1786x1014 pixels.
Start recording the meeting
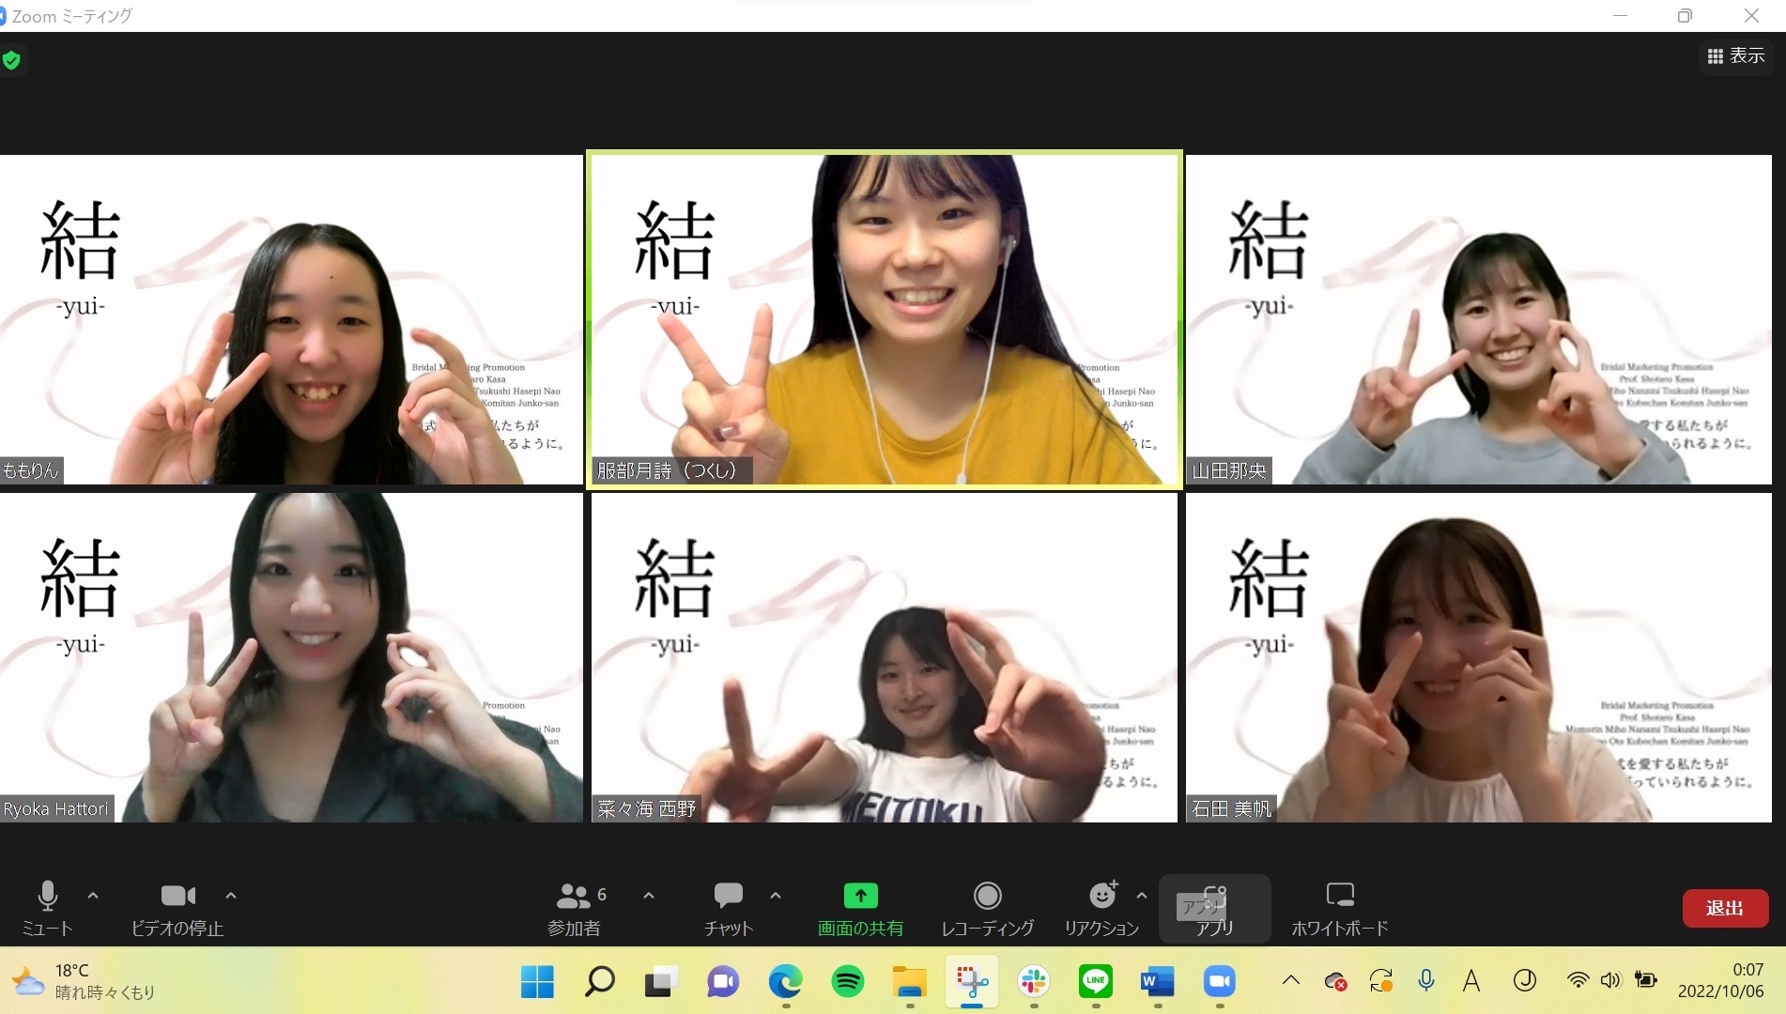click(987, 907)
